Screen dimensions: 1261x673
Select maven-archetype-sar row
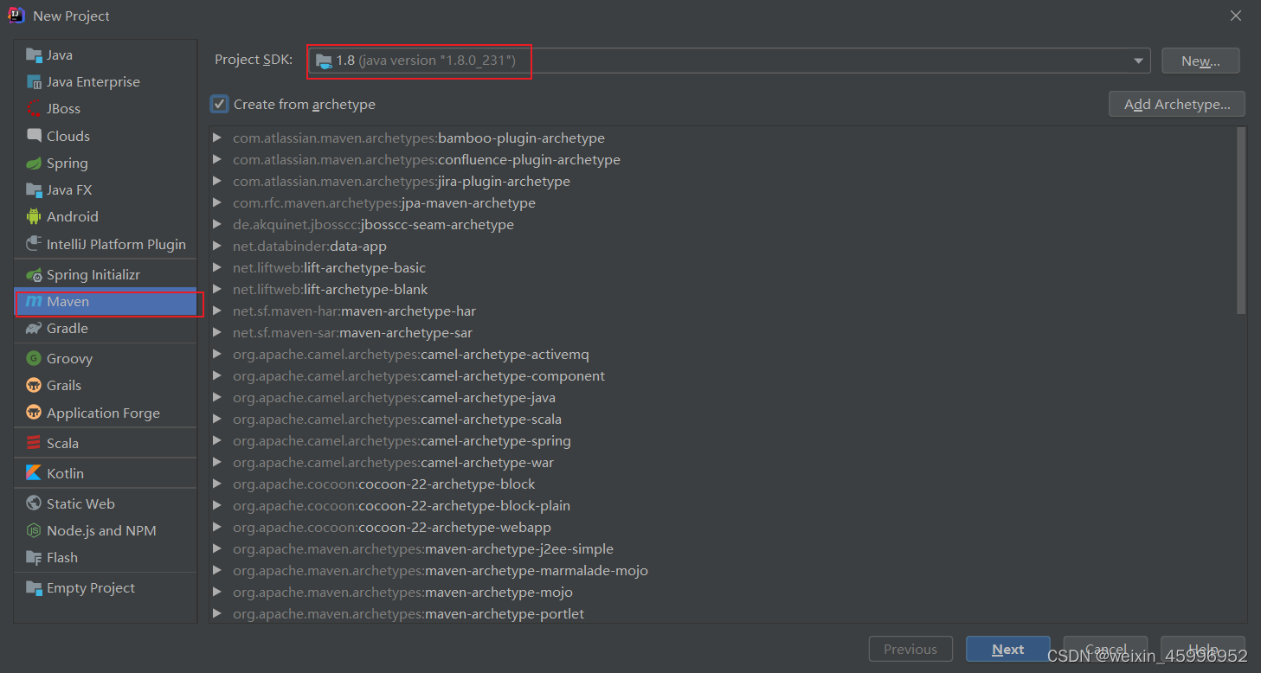point(722,332)
